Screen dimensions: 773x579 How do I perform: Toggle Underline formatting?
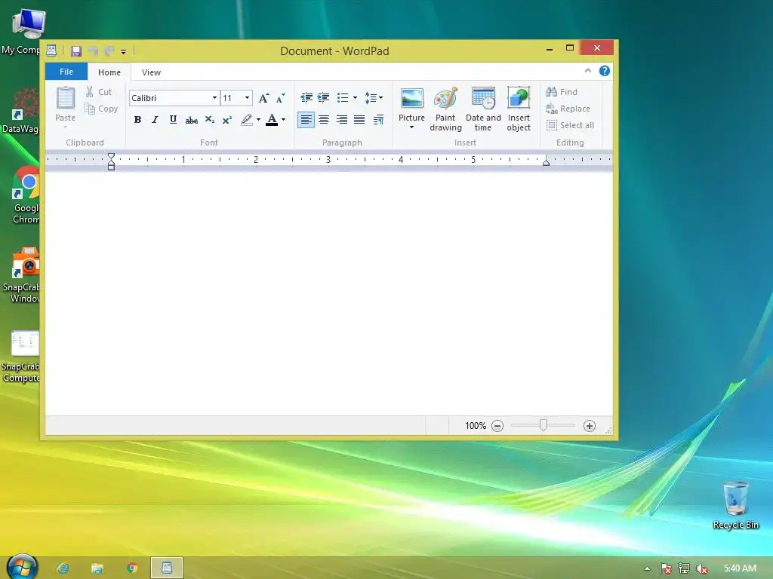(173, 120)
